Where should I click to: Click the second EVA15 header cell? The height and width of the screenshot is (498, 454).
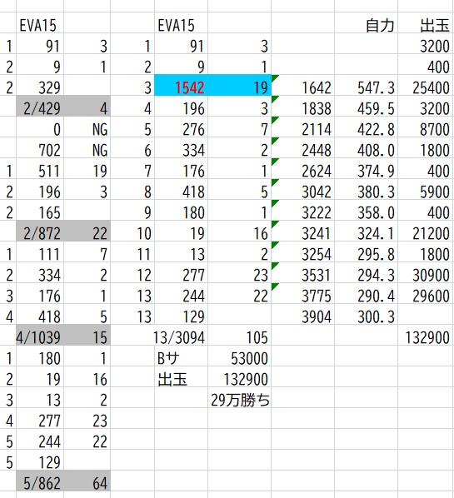181,25
